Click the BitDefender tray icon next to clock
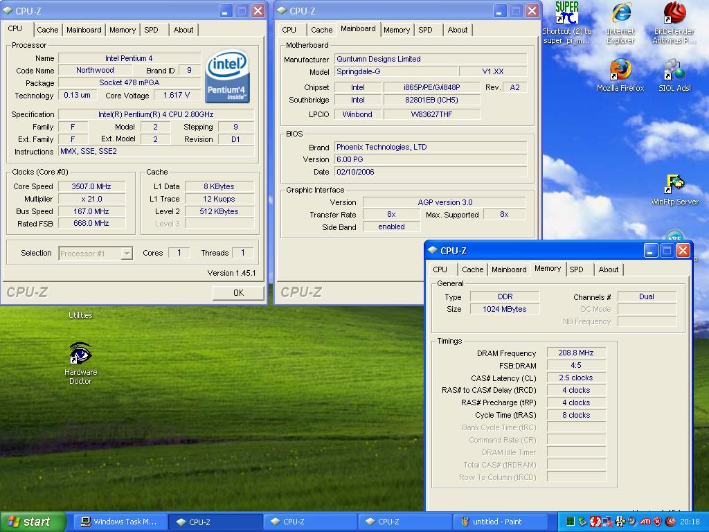 [670, 522]
